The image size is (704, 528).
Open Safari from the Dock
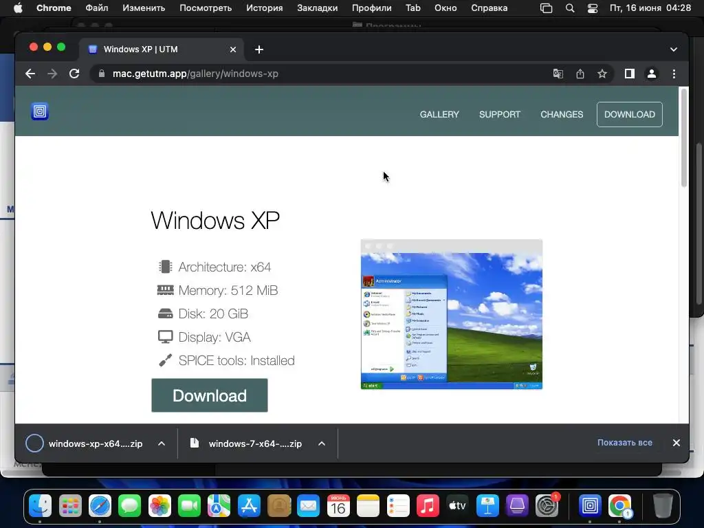[100, 506]
